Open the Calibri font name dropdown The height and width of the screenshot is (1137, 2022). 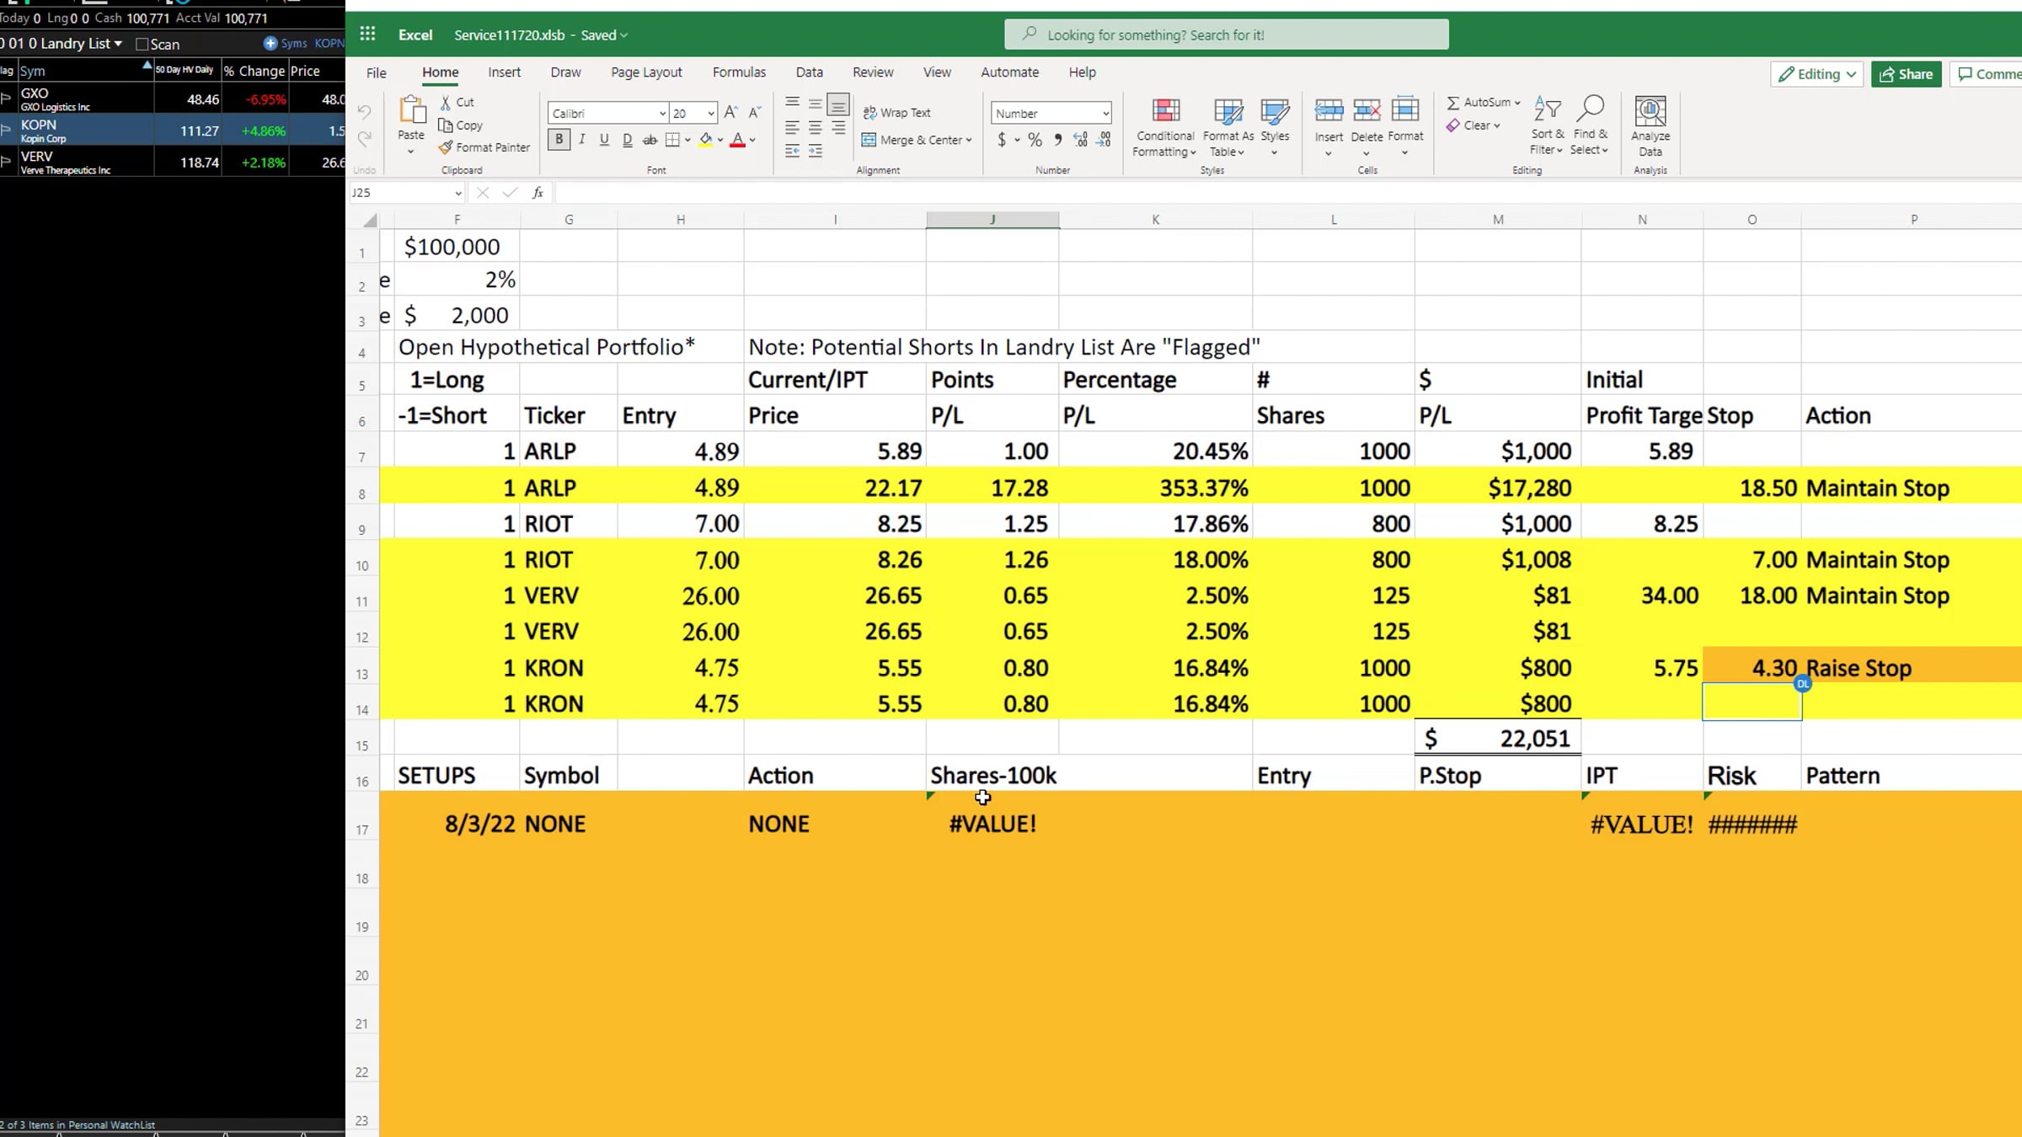coord(662,114)
